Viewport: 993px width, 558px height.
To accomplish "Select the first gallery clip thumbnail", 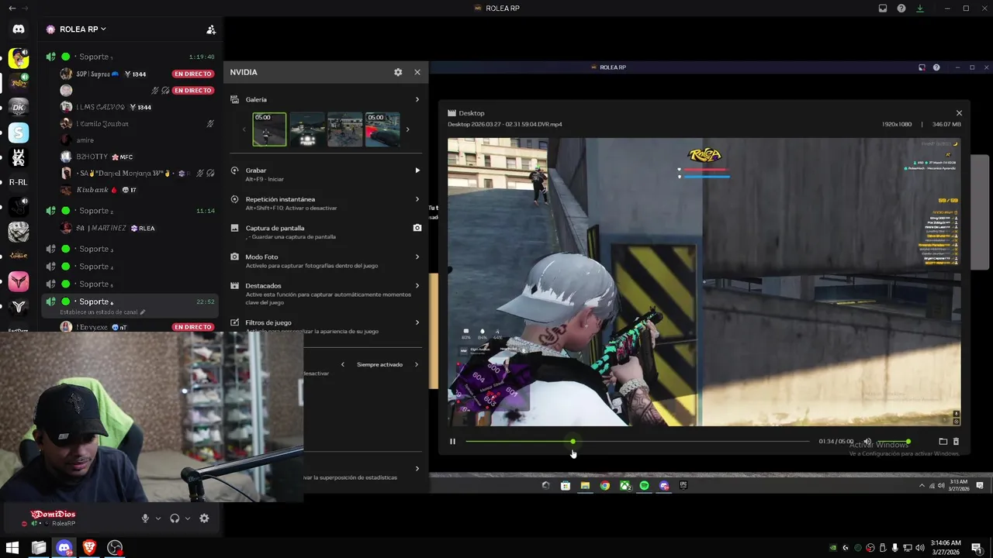I will pos(269,129).
